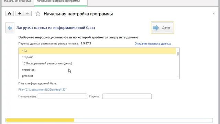This screenshot has height=124, width=220.
Task: Open Описание переноса данных link
Action: pyautogui.click(x=153, y=44)
